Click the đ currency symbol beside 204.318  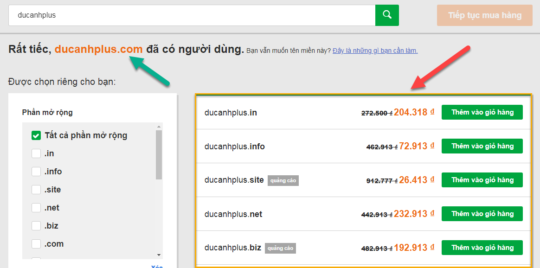(432, 112)
